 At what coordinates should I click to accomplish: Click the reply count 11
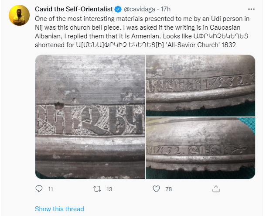pos(51,189)
